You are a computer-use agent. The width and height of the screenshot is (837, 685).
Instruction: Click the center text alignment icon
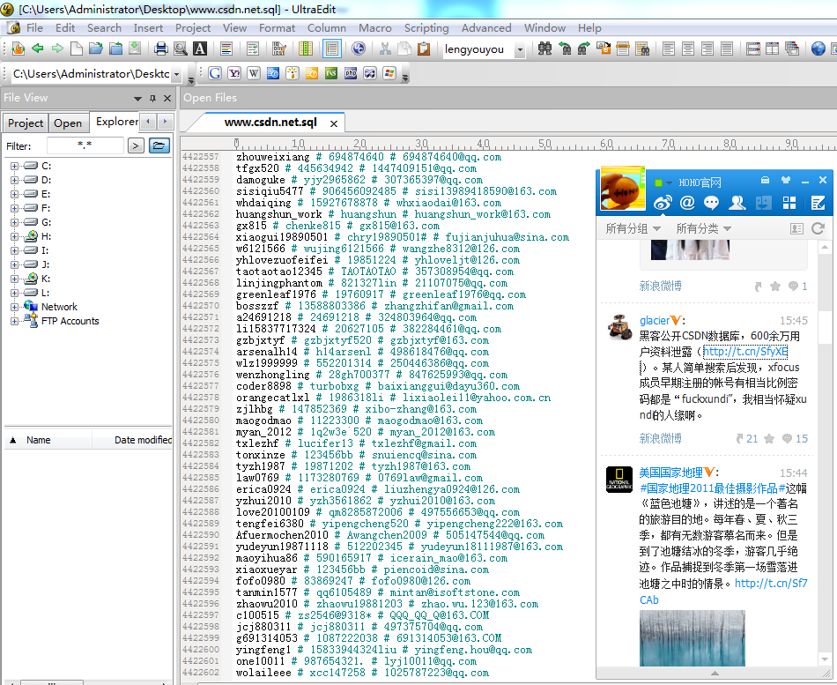[x=688, y=49]
